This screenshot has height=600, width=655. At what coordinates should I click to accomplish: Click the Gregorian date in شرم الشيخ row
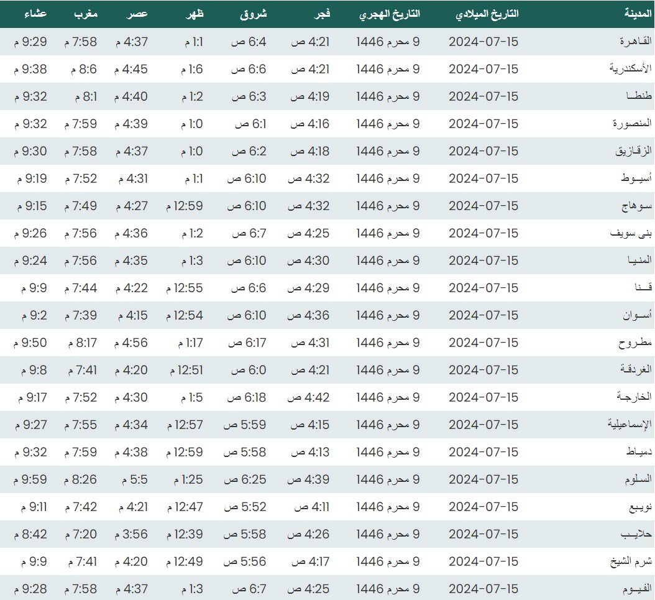coord(483,561)
